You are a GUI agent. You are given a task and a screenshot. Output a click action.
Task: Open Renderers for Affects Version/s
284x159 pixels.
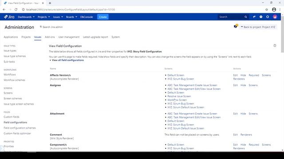coord(239,79)
